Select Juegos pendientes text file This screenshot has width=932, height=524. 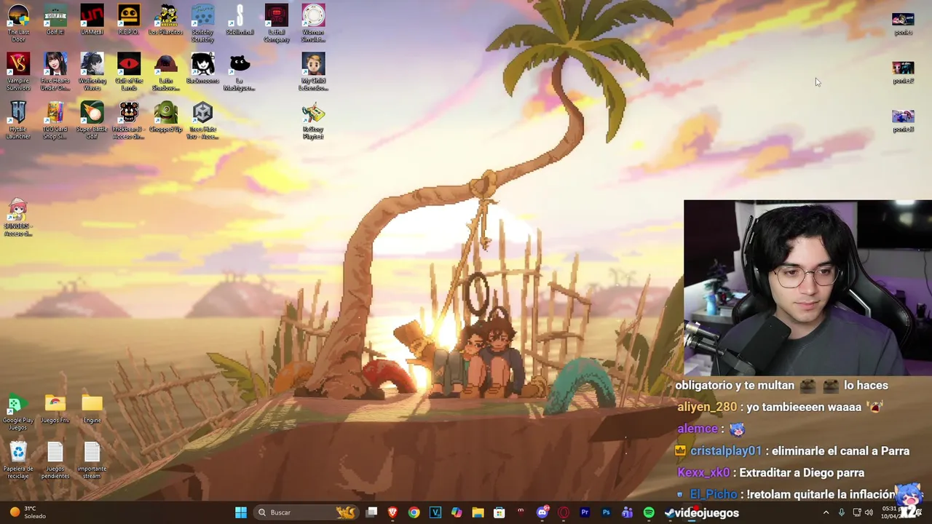(55, 461)
